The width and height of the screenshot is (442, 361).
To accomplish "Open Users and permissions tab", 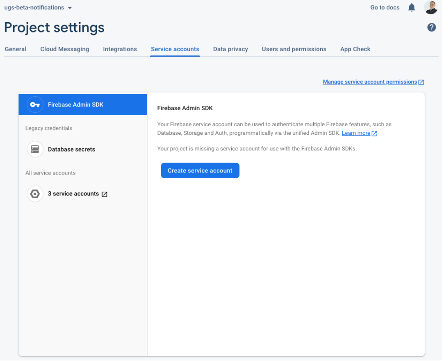I will click(294, 49).
